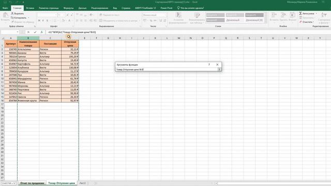Select column D header
331x186 pixels.
tap(70, 38)
